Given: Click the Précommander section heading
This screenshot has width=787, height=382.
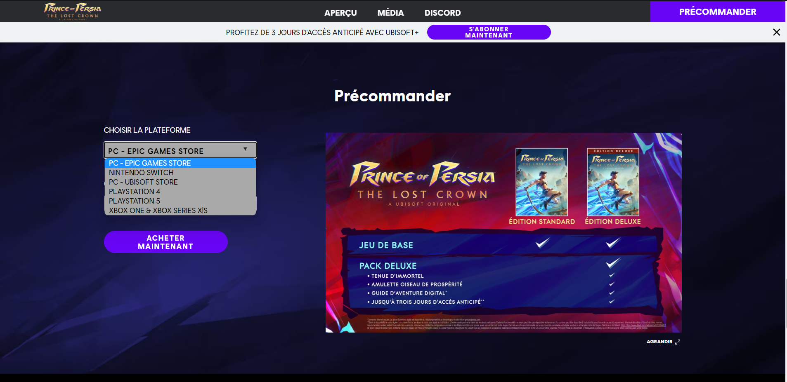Looking at the screenshot, I should click(x=392, y=96).
